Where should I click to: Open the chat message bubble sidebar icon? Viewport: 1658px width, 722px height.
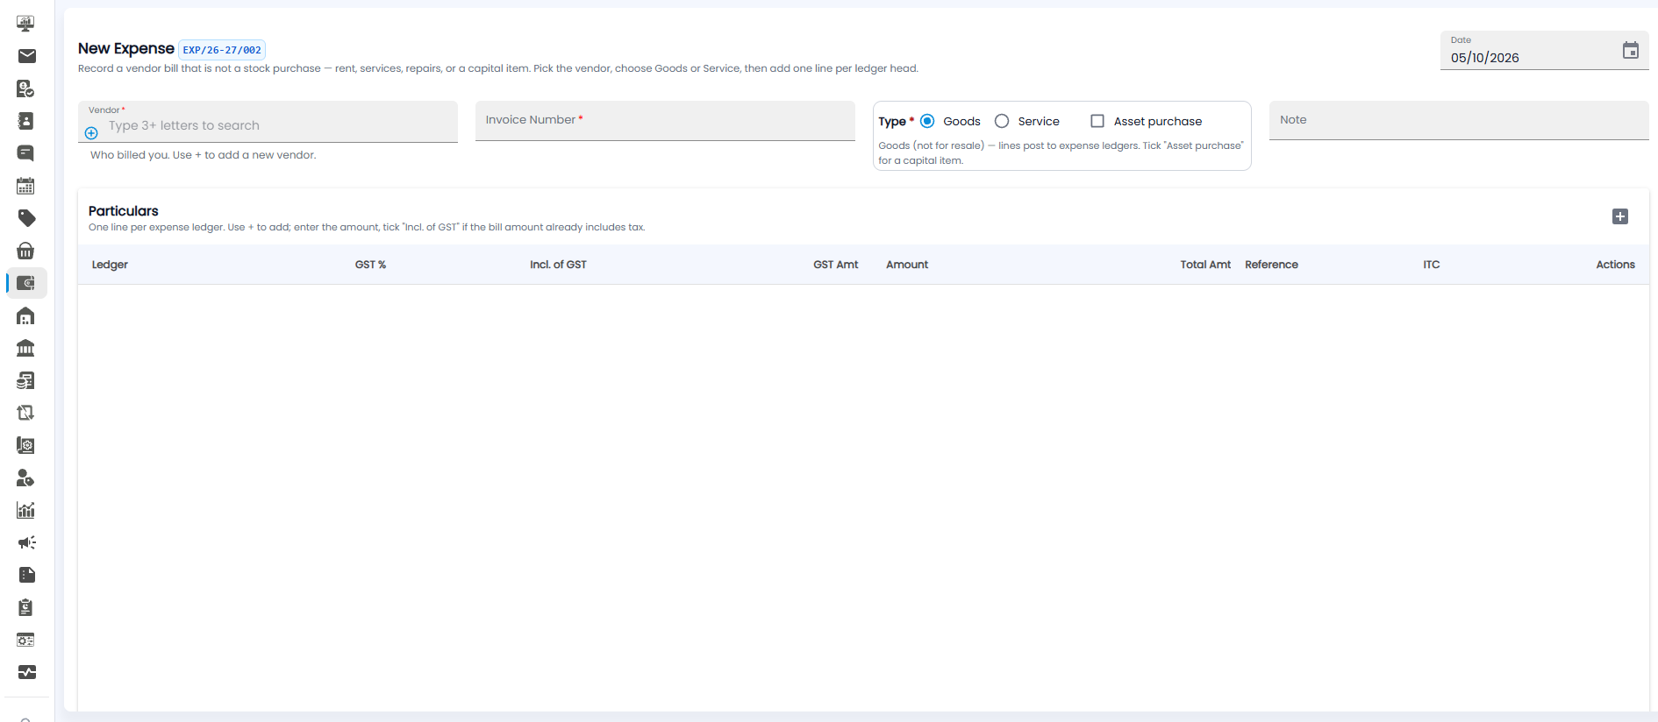(x=26, y=153)
